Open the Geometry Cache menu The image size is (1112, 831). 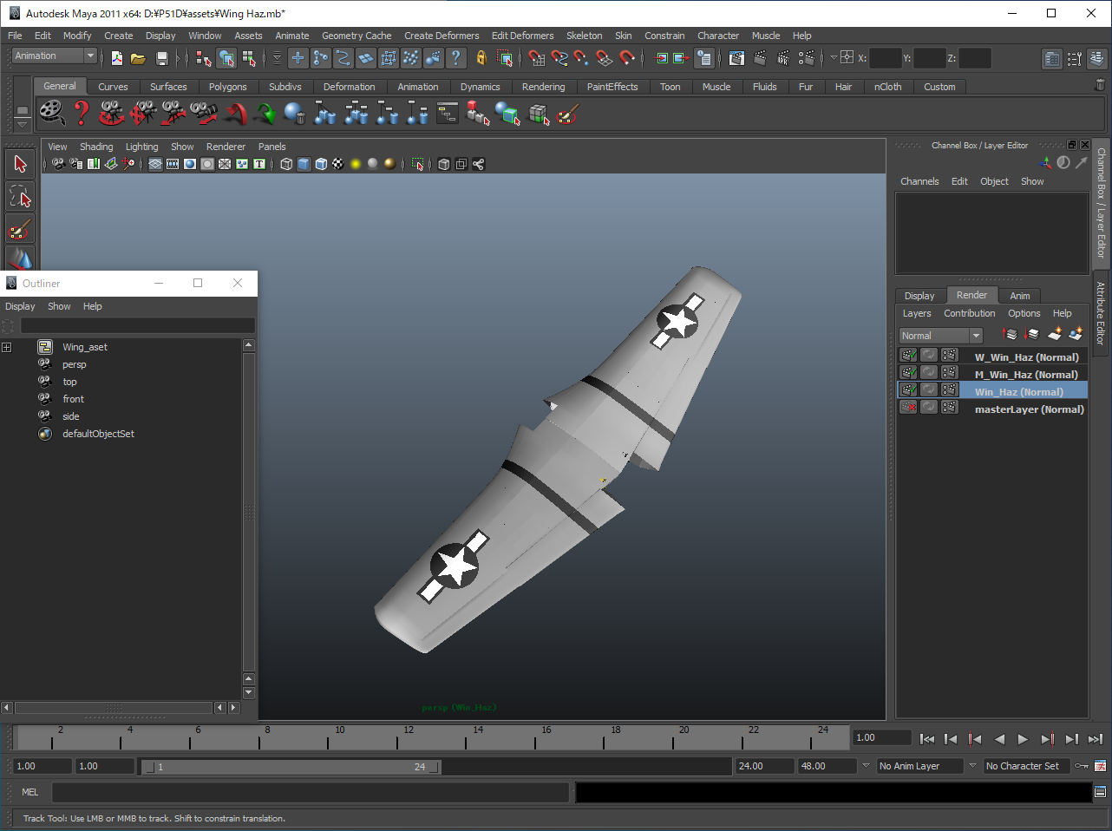tap(356, 36)
